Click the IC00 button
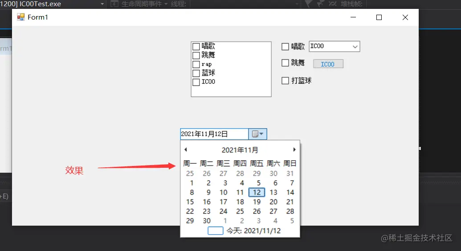The height and width of the screenshot is (251, 461). pyautogui.click(x=328, y=64)
